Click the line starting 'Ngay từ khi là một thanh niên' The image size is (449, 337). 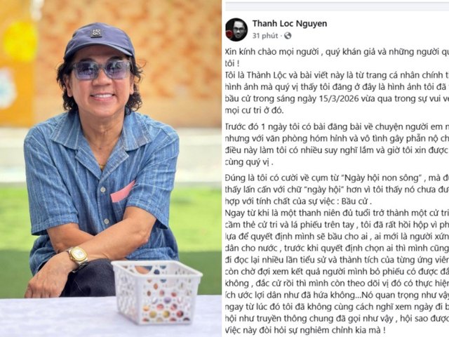coord(337,213)
